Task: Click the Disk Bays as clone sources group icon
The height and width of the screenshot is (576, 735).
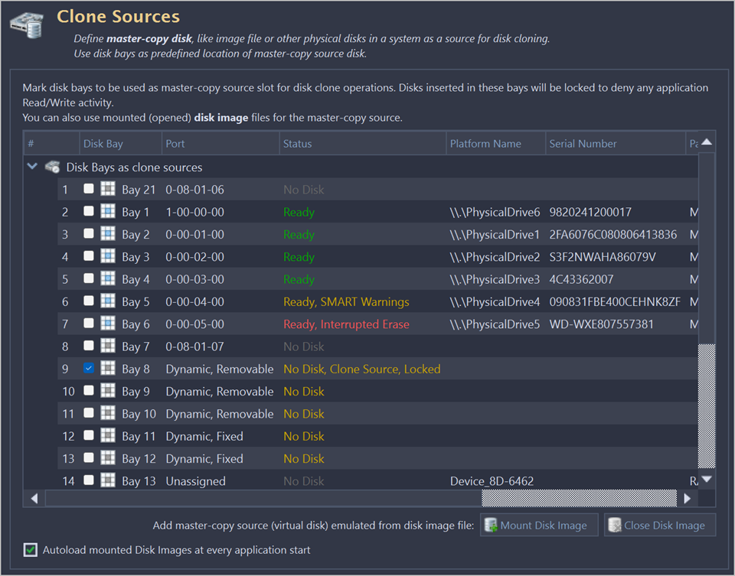Action: (x=52, y=167)
